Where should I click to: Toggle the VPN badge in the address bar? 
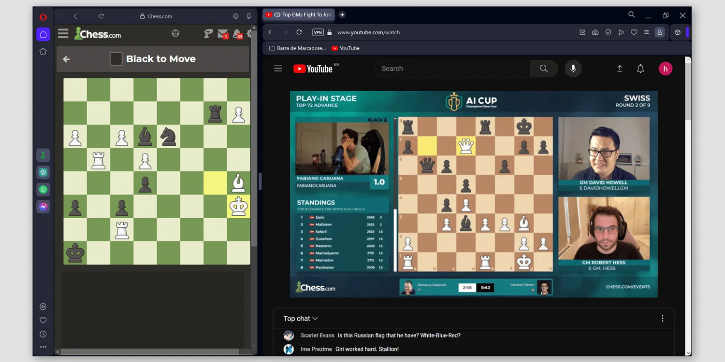point(318,32)
